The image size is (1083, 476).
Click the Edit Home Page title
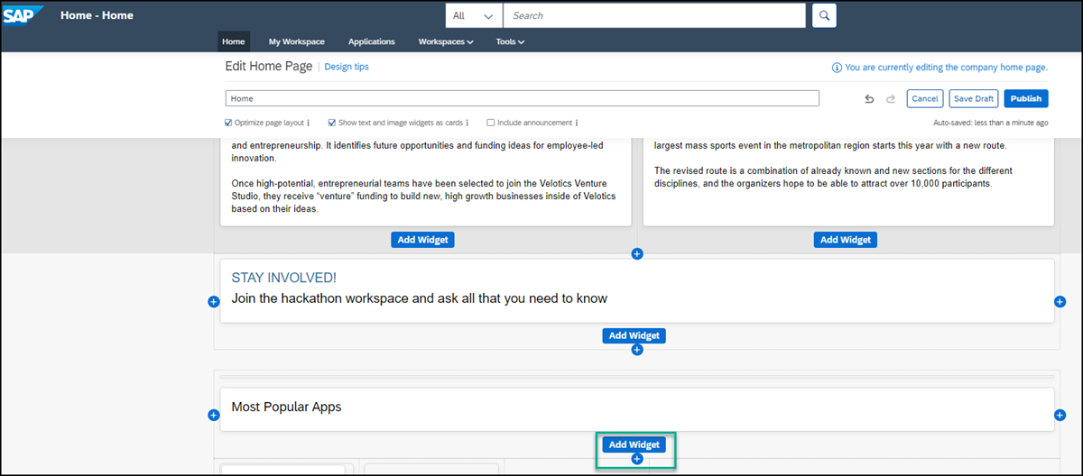[269, 67]
